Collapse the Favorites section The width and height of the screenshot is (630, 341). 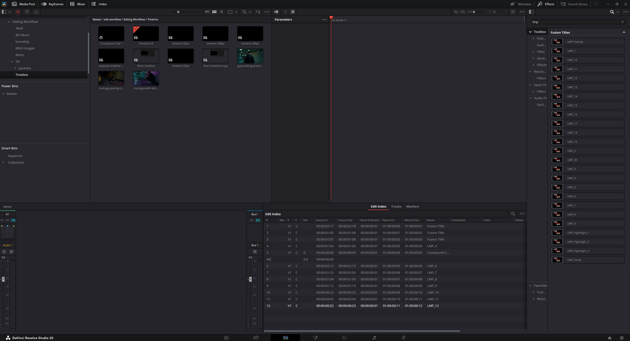(530, 286)
